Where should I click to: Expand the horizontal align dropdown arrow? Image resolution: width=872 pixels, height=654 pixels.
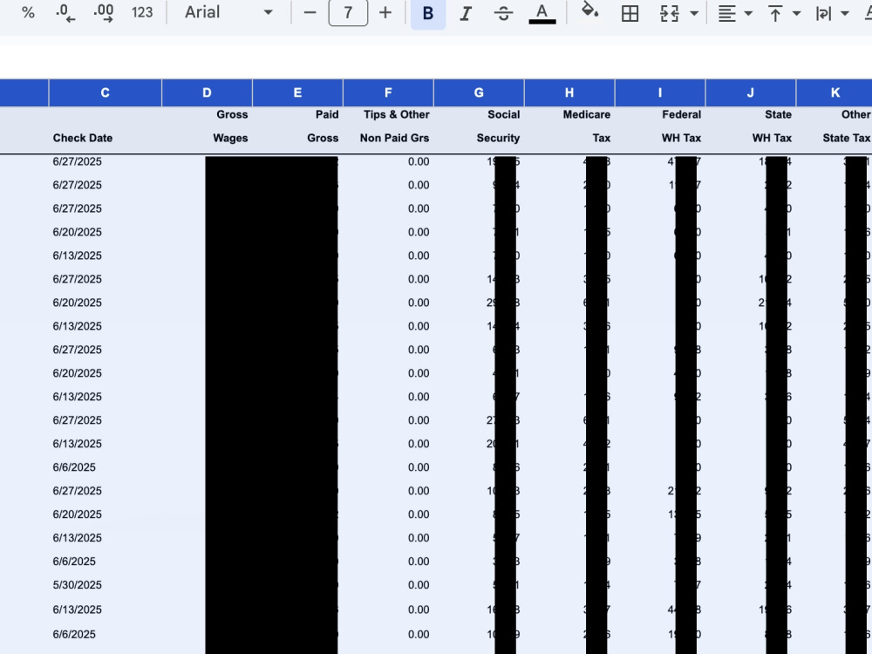748,13
